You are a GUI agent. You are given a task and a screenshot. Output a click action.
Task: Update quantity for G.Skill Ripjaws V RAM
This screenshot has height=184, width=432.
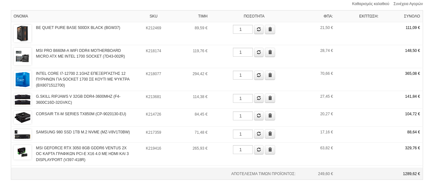point(259,98)
